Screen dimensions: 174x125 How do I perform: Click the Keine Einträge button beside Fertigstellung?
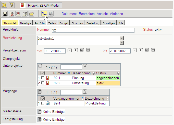pyautogui.click(x=51, y=119)
